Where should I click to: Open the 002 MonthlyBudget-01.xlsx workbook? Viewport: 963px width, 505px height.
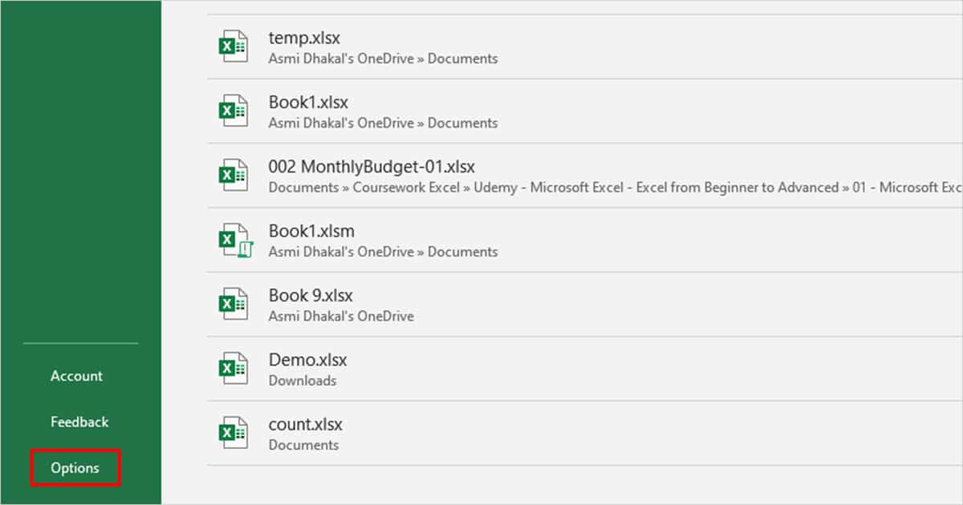click(x=372, y=167)
